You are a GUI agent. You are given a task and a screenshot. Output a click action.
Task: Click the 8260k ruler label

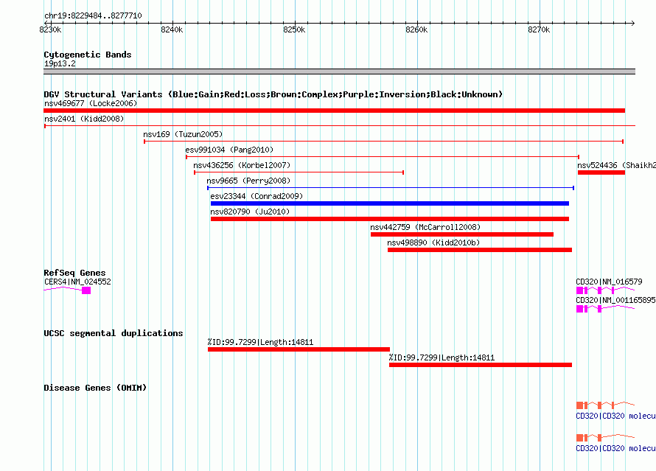(x=416, y=29)
